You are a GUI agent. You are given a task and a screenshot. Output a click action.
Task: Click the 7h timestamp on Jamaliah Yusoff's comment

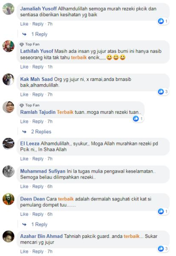click(50, 24)
